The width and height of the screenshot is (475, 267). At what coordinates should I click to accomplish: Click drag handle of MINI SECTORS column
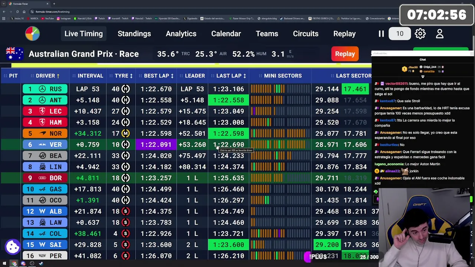260,76
